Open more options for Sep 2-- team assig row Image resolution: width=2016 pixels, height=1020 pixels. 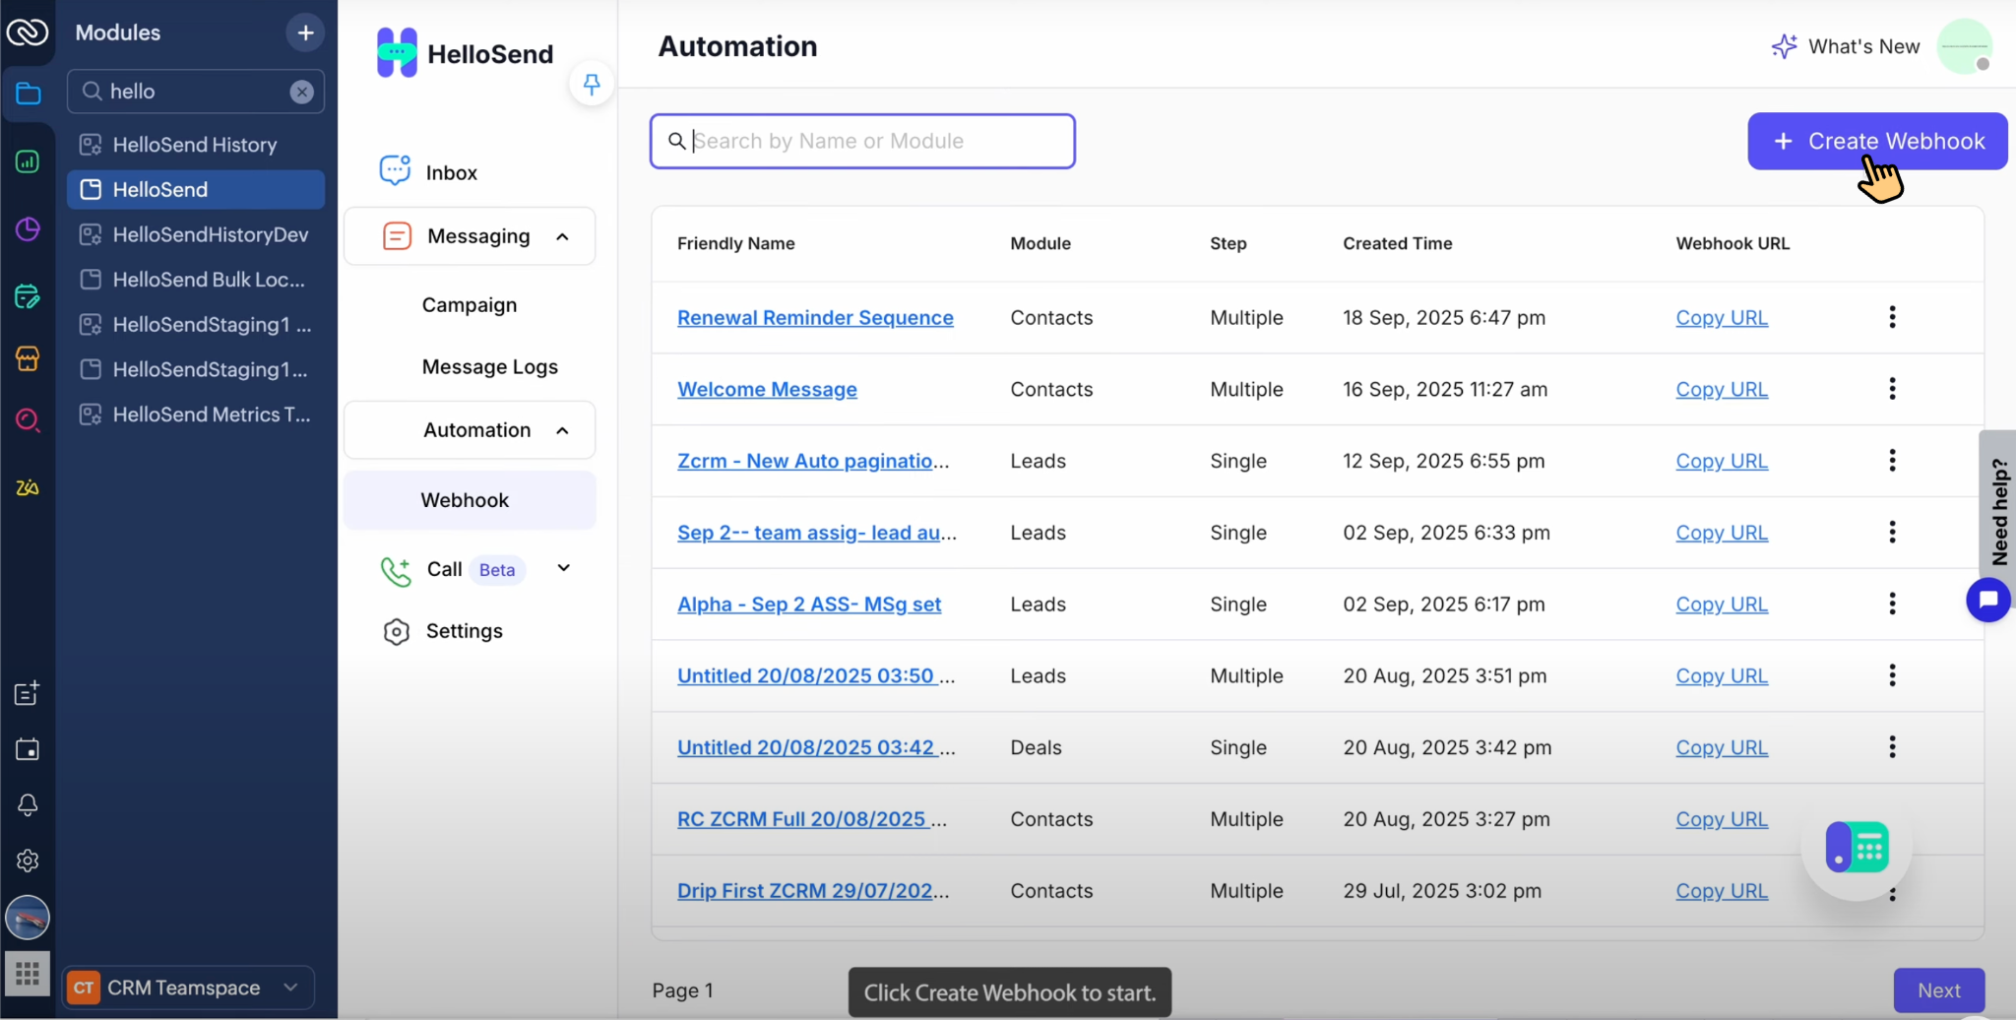(x=1892, y=533)
